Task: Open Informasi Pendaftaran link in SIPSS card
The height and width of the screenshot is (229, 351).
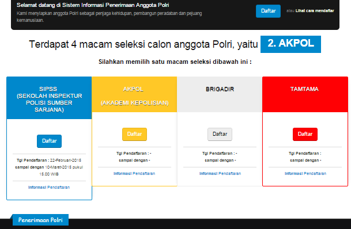Action: (49, 187)
